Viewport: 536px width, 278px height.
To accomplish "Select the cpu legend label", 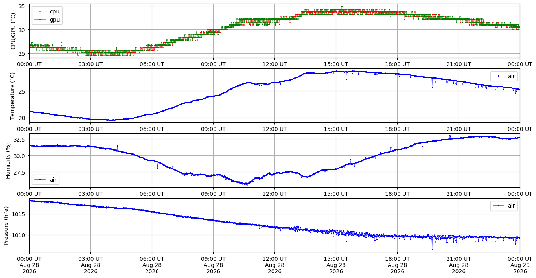I will 55,11.
